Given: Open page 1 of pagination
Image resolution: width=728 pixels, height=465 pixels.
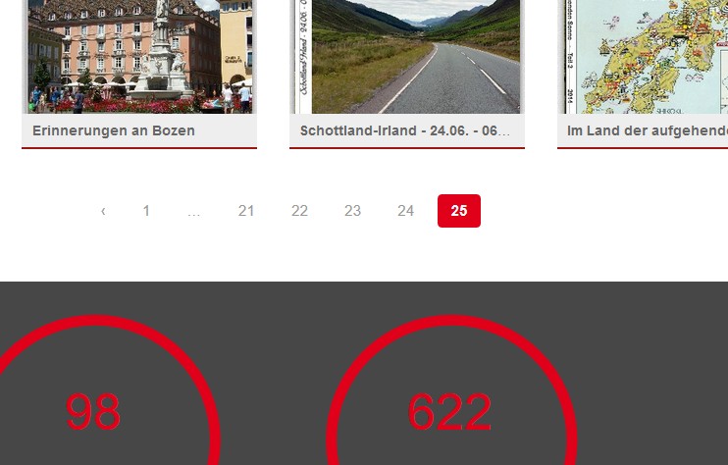Looking at the screenshot, I should point(146,211).
